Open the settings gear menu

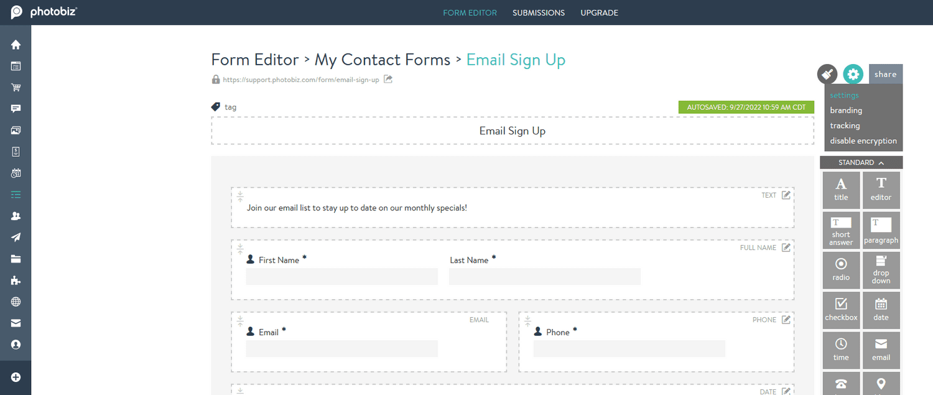click(853, 73)
